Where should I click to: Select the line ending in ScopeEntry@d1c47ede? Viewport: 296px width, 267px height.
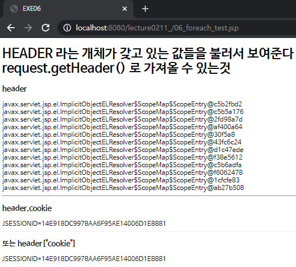point(123,150)
